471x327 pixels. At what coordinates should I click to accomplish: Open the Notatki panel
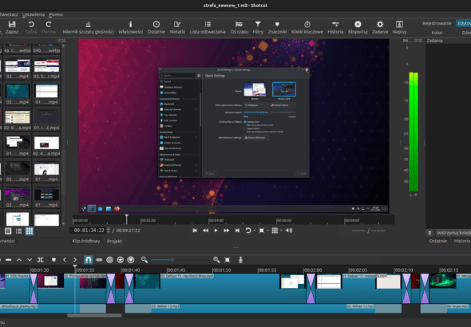pos(177,27)
